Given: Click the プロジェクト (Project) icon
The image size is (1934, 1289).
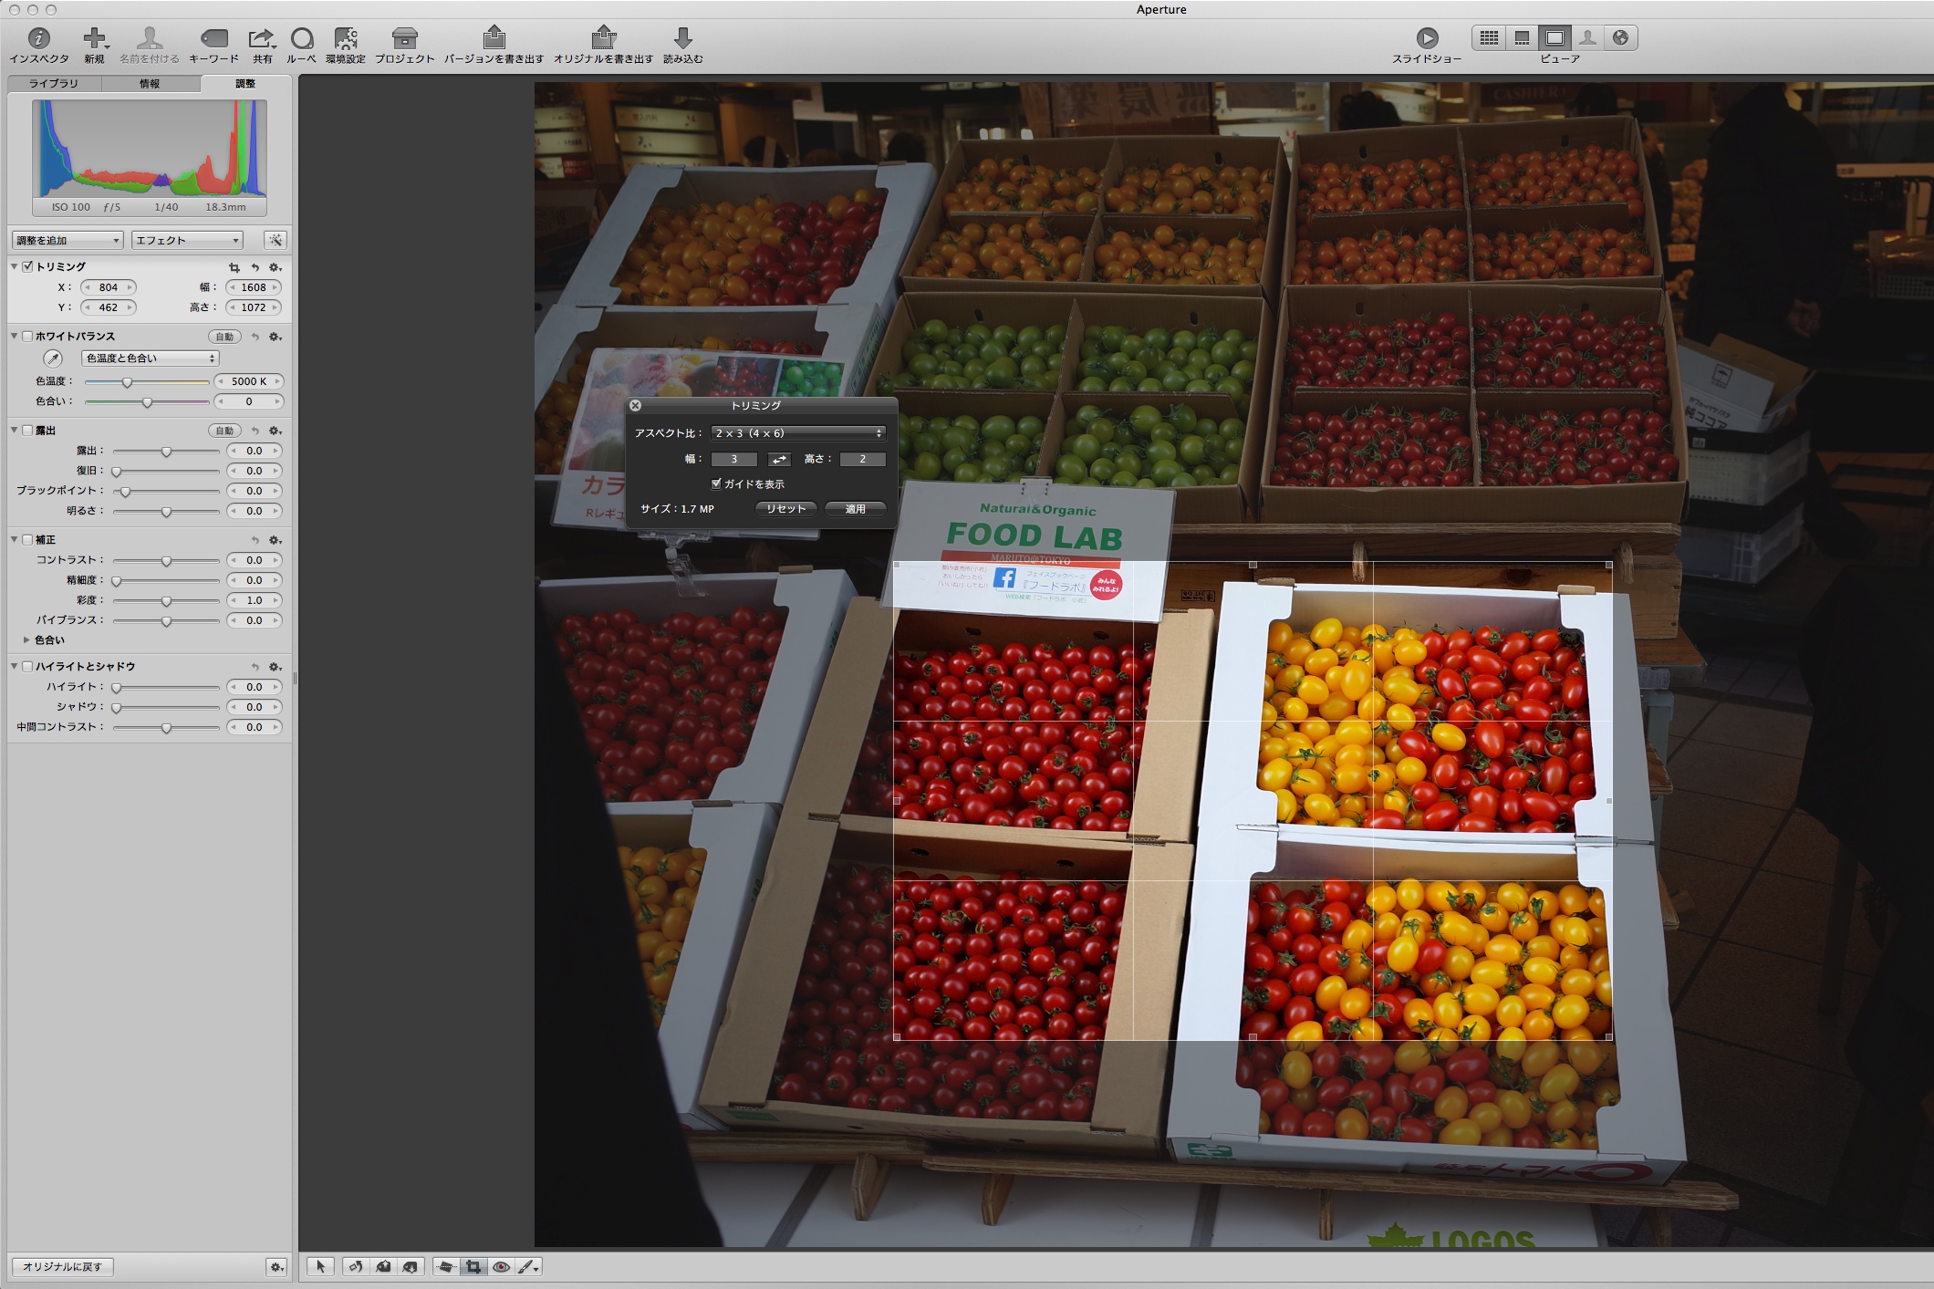Looking at the screenshot, I should [404, 38].
